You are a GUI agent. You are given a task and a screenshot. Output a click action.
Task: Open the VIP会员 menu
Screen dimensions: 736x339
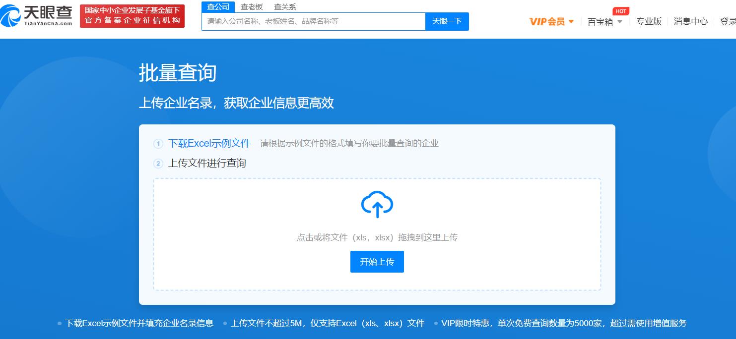coord(547,21)
